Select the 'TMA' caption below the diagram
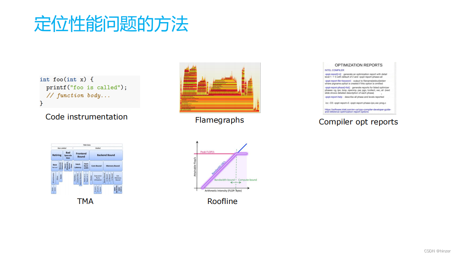Screen dimensions: 456x256 (85, 201)
